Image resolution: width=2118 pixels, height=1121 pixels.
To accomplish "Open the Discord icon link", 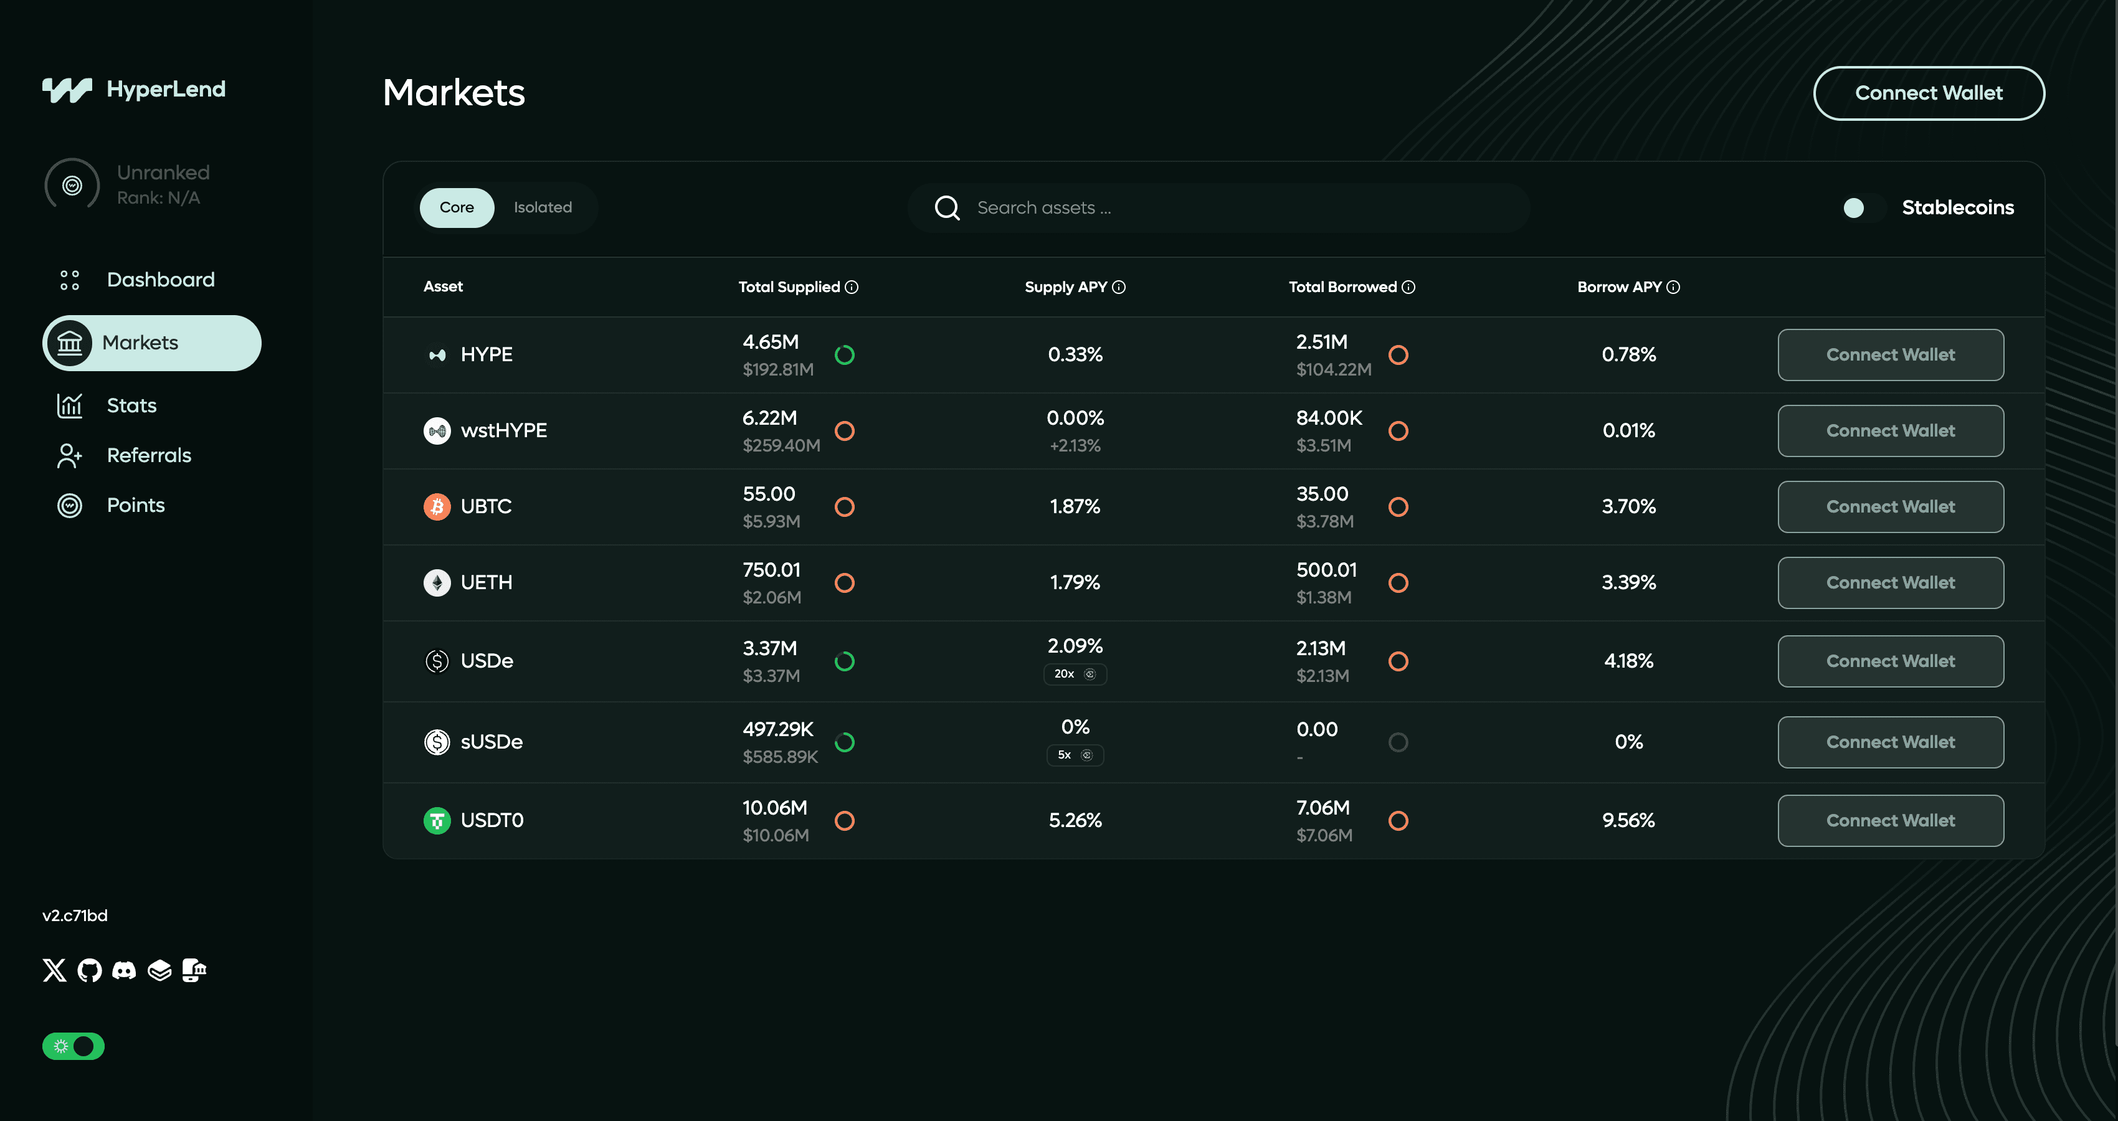I will 124,971.
